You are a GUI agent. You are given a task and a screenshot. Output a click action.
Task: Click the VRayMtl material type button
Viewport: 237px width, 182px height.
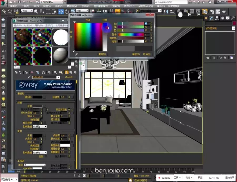pos(69,77)
